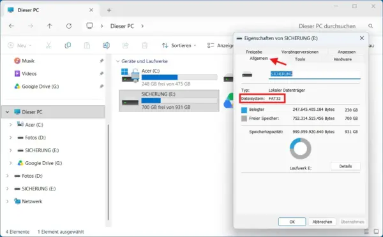The width and height of the screenshot is (383, 237).
Task: Open Musik in quick access
Action: point(28,61)
